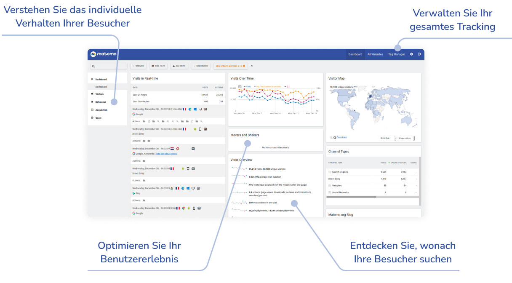Viewport: 512px width, 283px height.
Task: Open the 'liste des dieux grecs' keyword link
Action: (x=166, y=154)
